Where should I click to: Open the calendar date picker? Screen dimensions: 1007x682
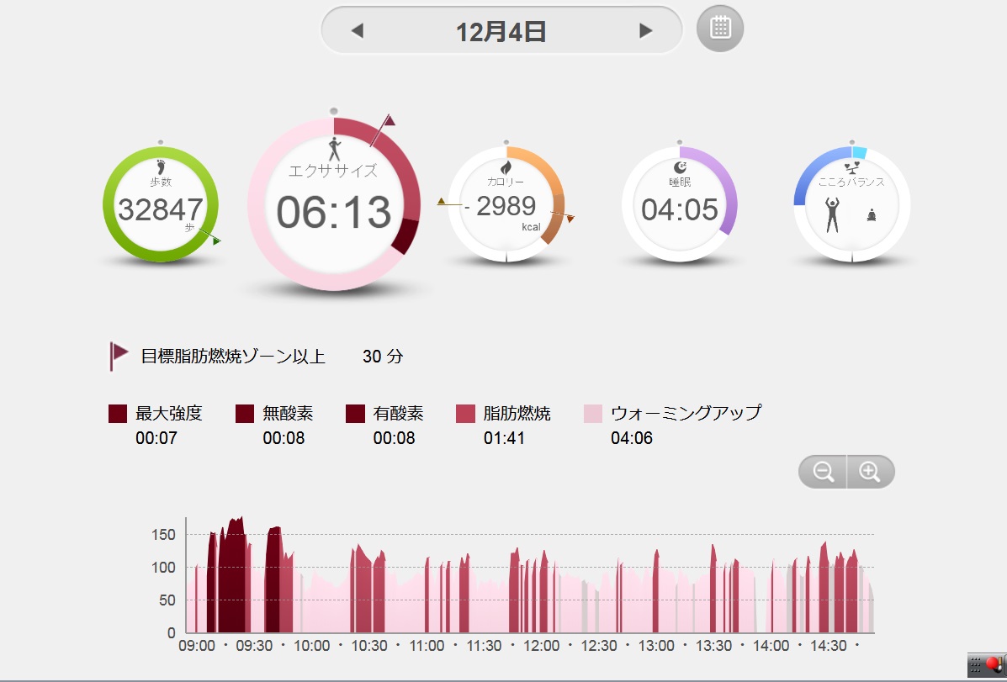720,29
